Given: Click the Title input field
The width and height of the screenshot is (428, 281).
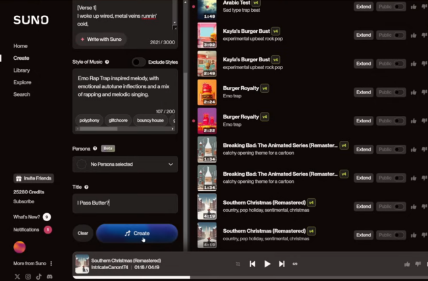Looking at the screenshot, I should pyautogui.click(x=125, y=203).
